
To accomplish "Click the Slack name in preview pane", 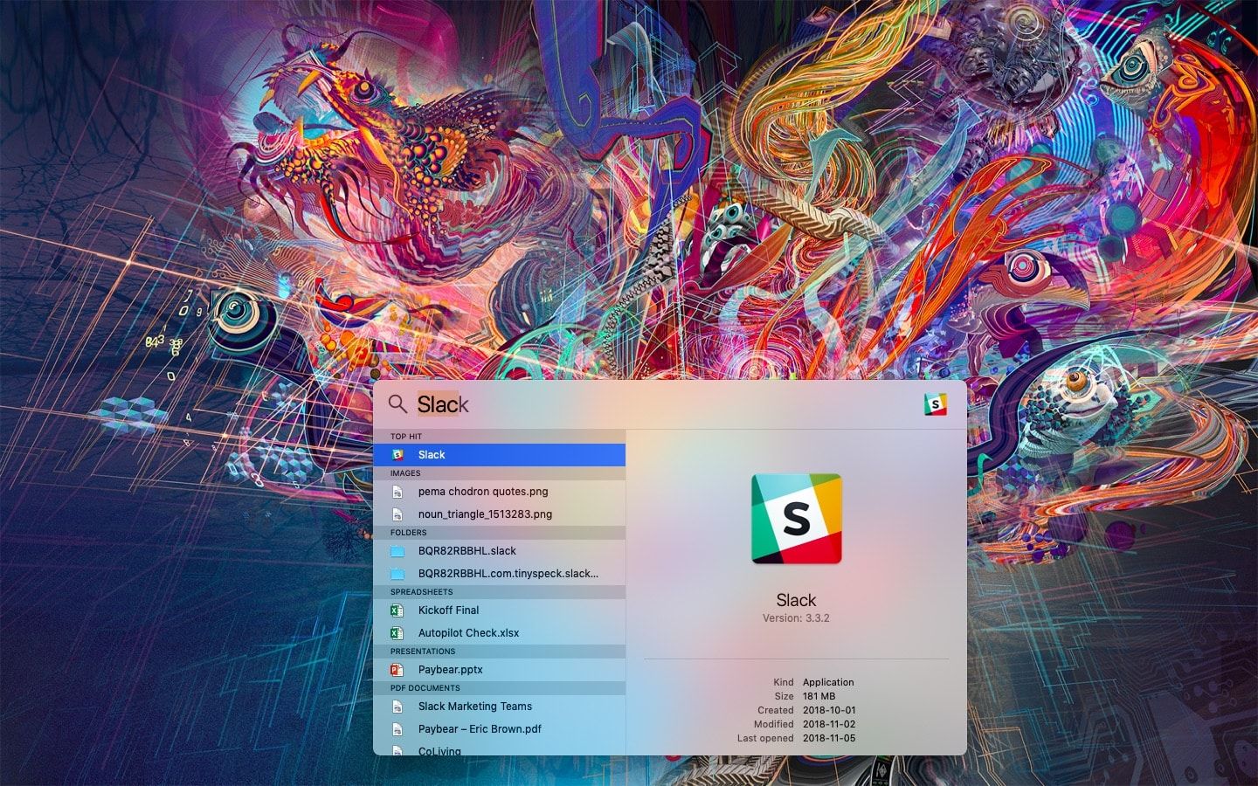I will (x=796, y=600).
